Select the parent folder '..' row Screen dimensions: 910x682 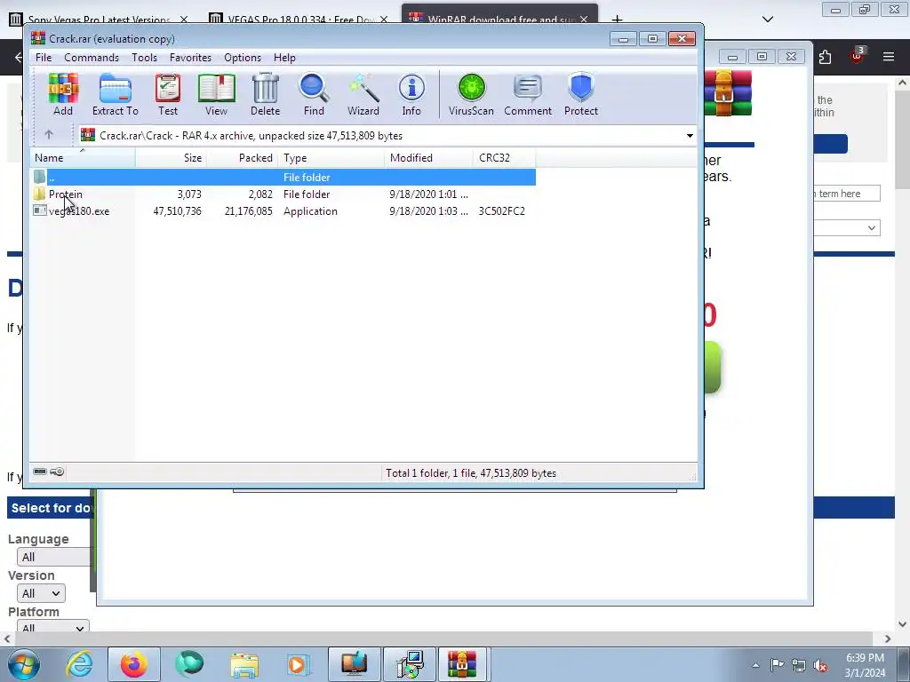pos(283,177)
